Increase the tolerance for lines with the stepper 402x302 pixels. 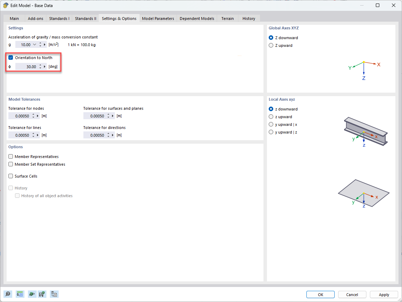pos(33,134)
